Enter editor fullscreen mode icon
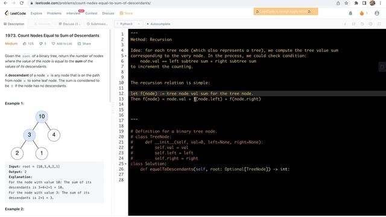Image resolution: width=386 pixels, height=217 pixels. coord(379,24)
